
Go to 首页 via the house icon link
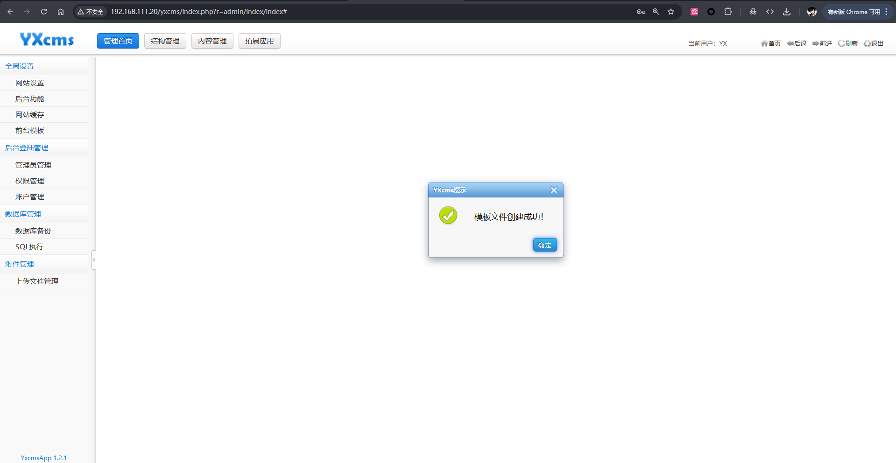pos(771,43)
